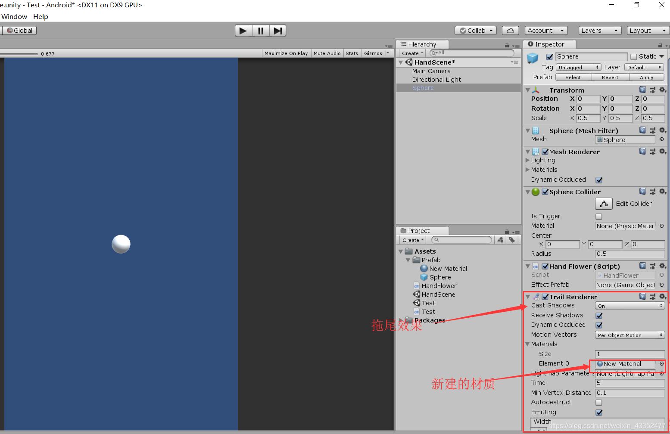The height and width of the screenshot is (434, 670).
Task: Start Play mode with the play button
Action: coord(243,31)
